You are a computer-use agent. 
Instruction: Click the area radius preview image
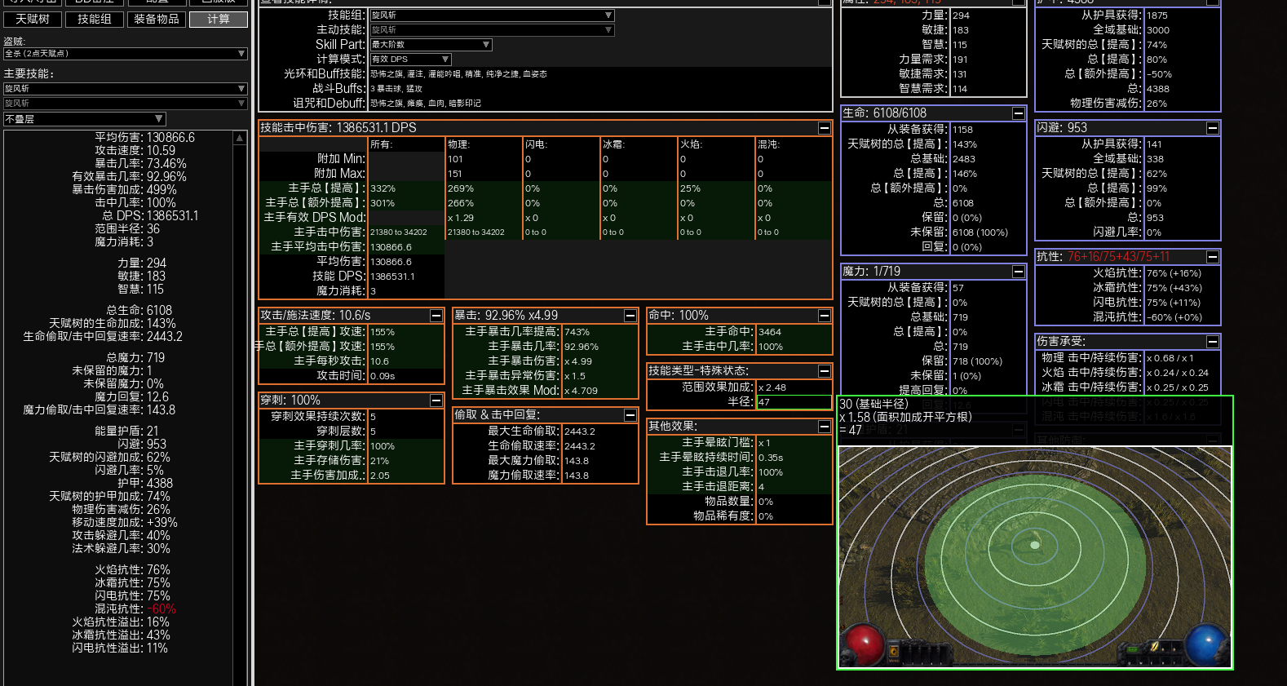(1034, 556)
